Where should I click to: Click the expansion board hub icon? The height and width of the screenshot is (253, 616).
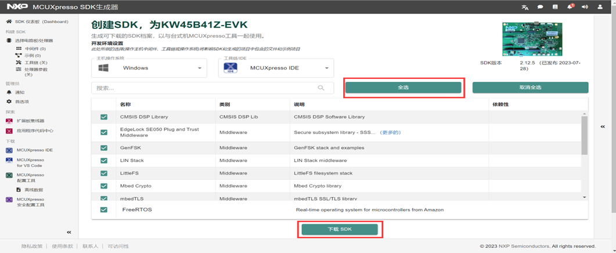point(9,121)
